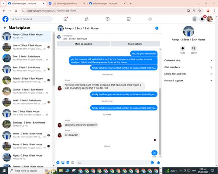Expand Media, files and links section
This screenshot has height=174, width=218.
188,74
